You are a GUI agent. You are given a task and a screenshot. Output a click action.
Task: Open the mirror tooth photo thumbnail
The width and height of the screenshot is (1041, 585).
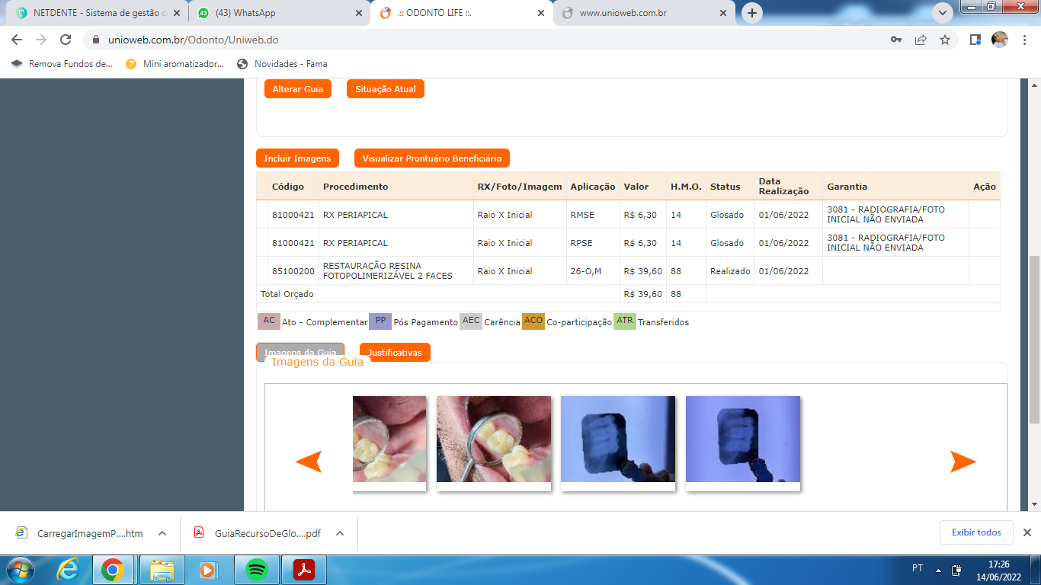pos(494,440)
